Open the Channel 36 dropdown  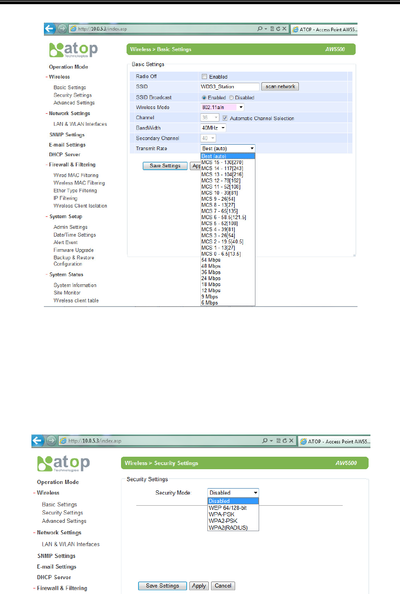[x=210, y=118]
